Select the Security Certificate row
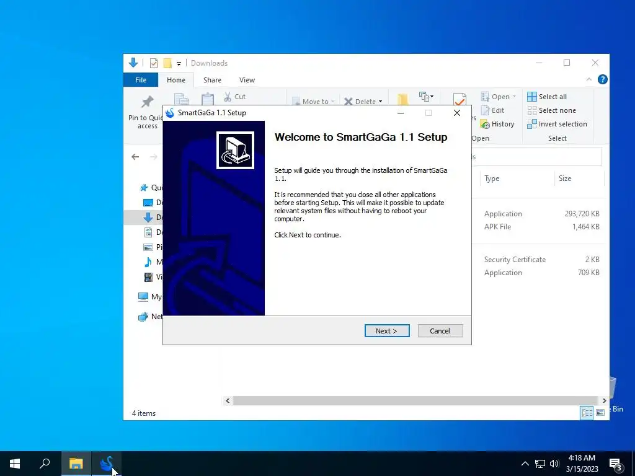635x476 pixels. point(541,260)
